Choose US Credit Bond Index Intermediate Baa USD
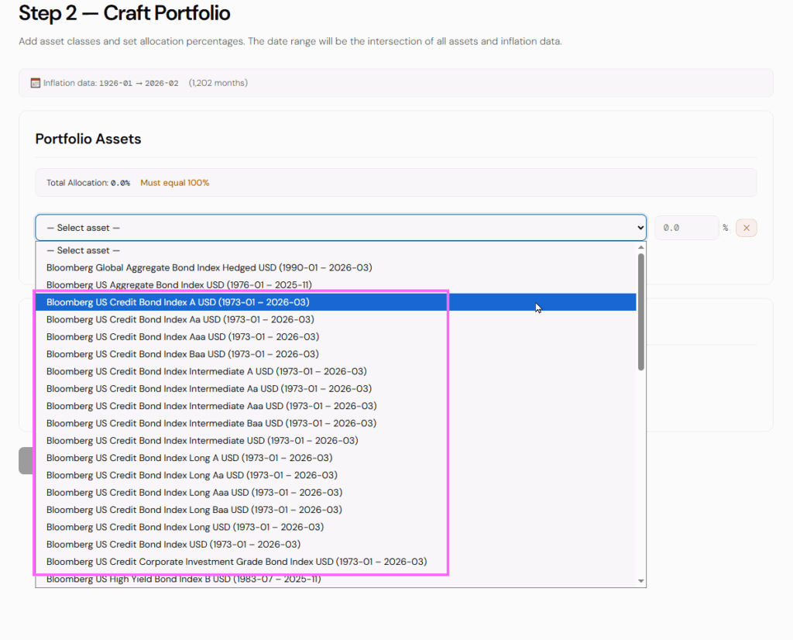Screen dimensions: 793x640 coord(211,423)
